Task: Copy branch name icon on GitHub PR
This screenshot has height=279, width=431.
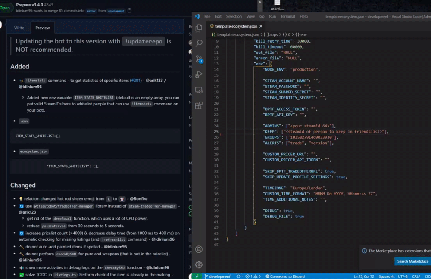Action: 129,10
